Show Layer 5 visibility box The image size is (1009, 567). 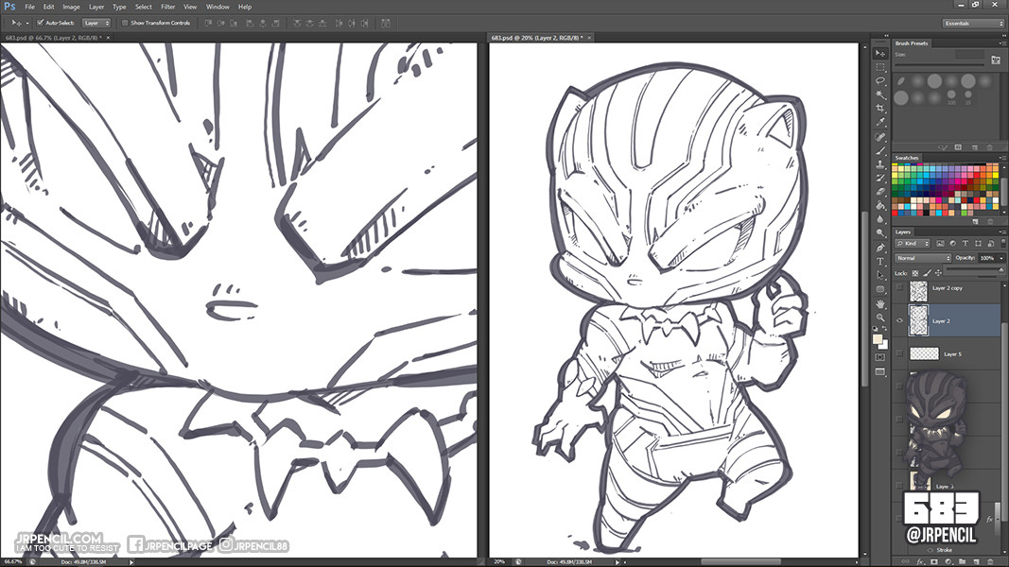coord(899,352)
